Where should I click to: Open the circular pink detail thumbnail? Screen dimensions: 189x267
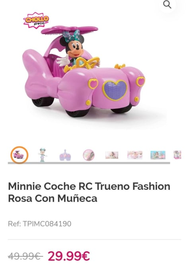[x=89, y=155]
